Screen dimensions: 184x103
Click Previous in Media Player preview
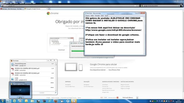pos(18,97)
